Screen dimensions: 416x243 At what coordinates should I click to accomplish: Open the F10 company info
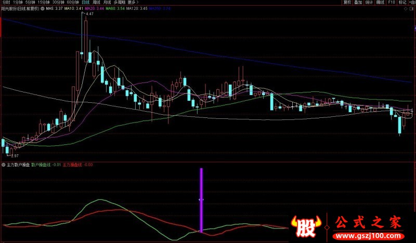tap(392, 2)
